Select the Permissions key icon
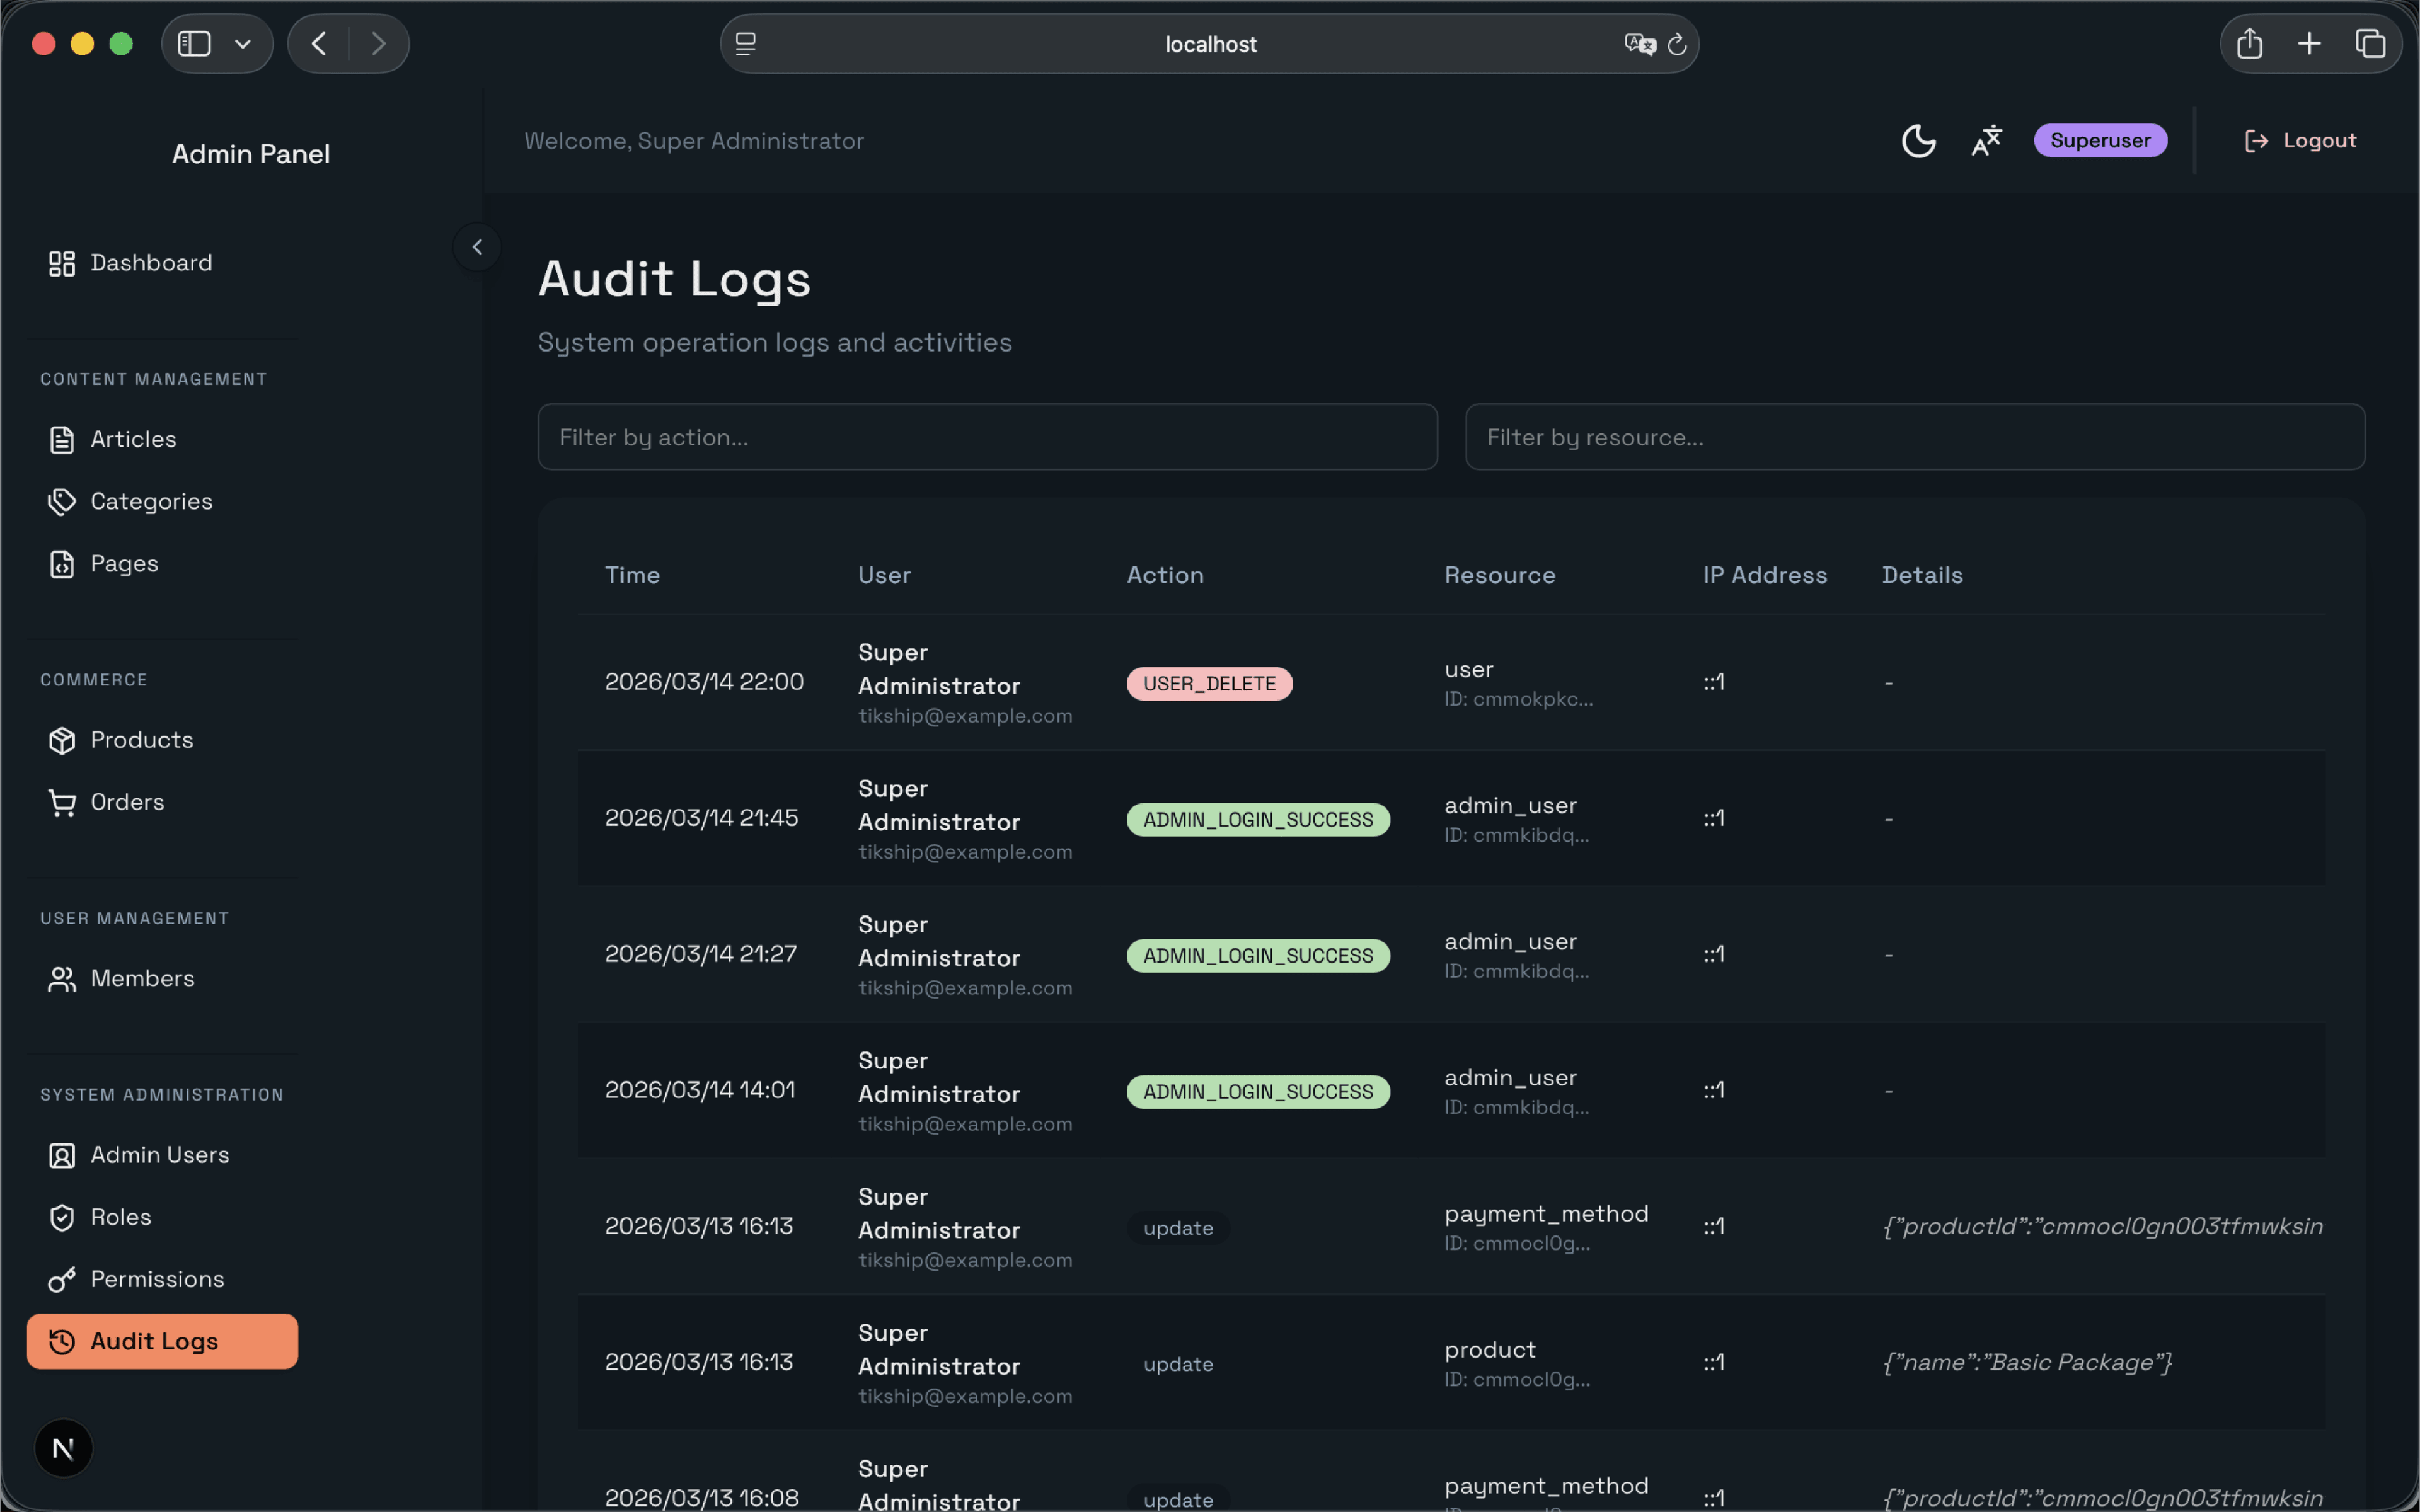 62,1279
